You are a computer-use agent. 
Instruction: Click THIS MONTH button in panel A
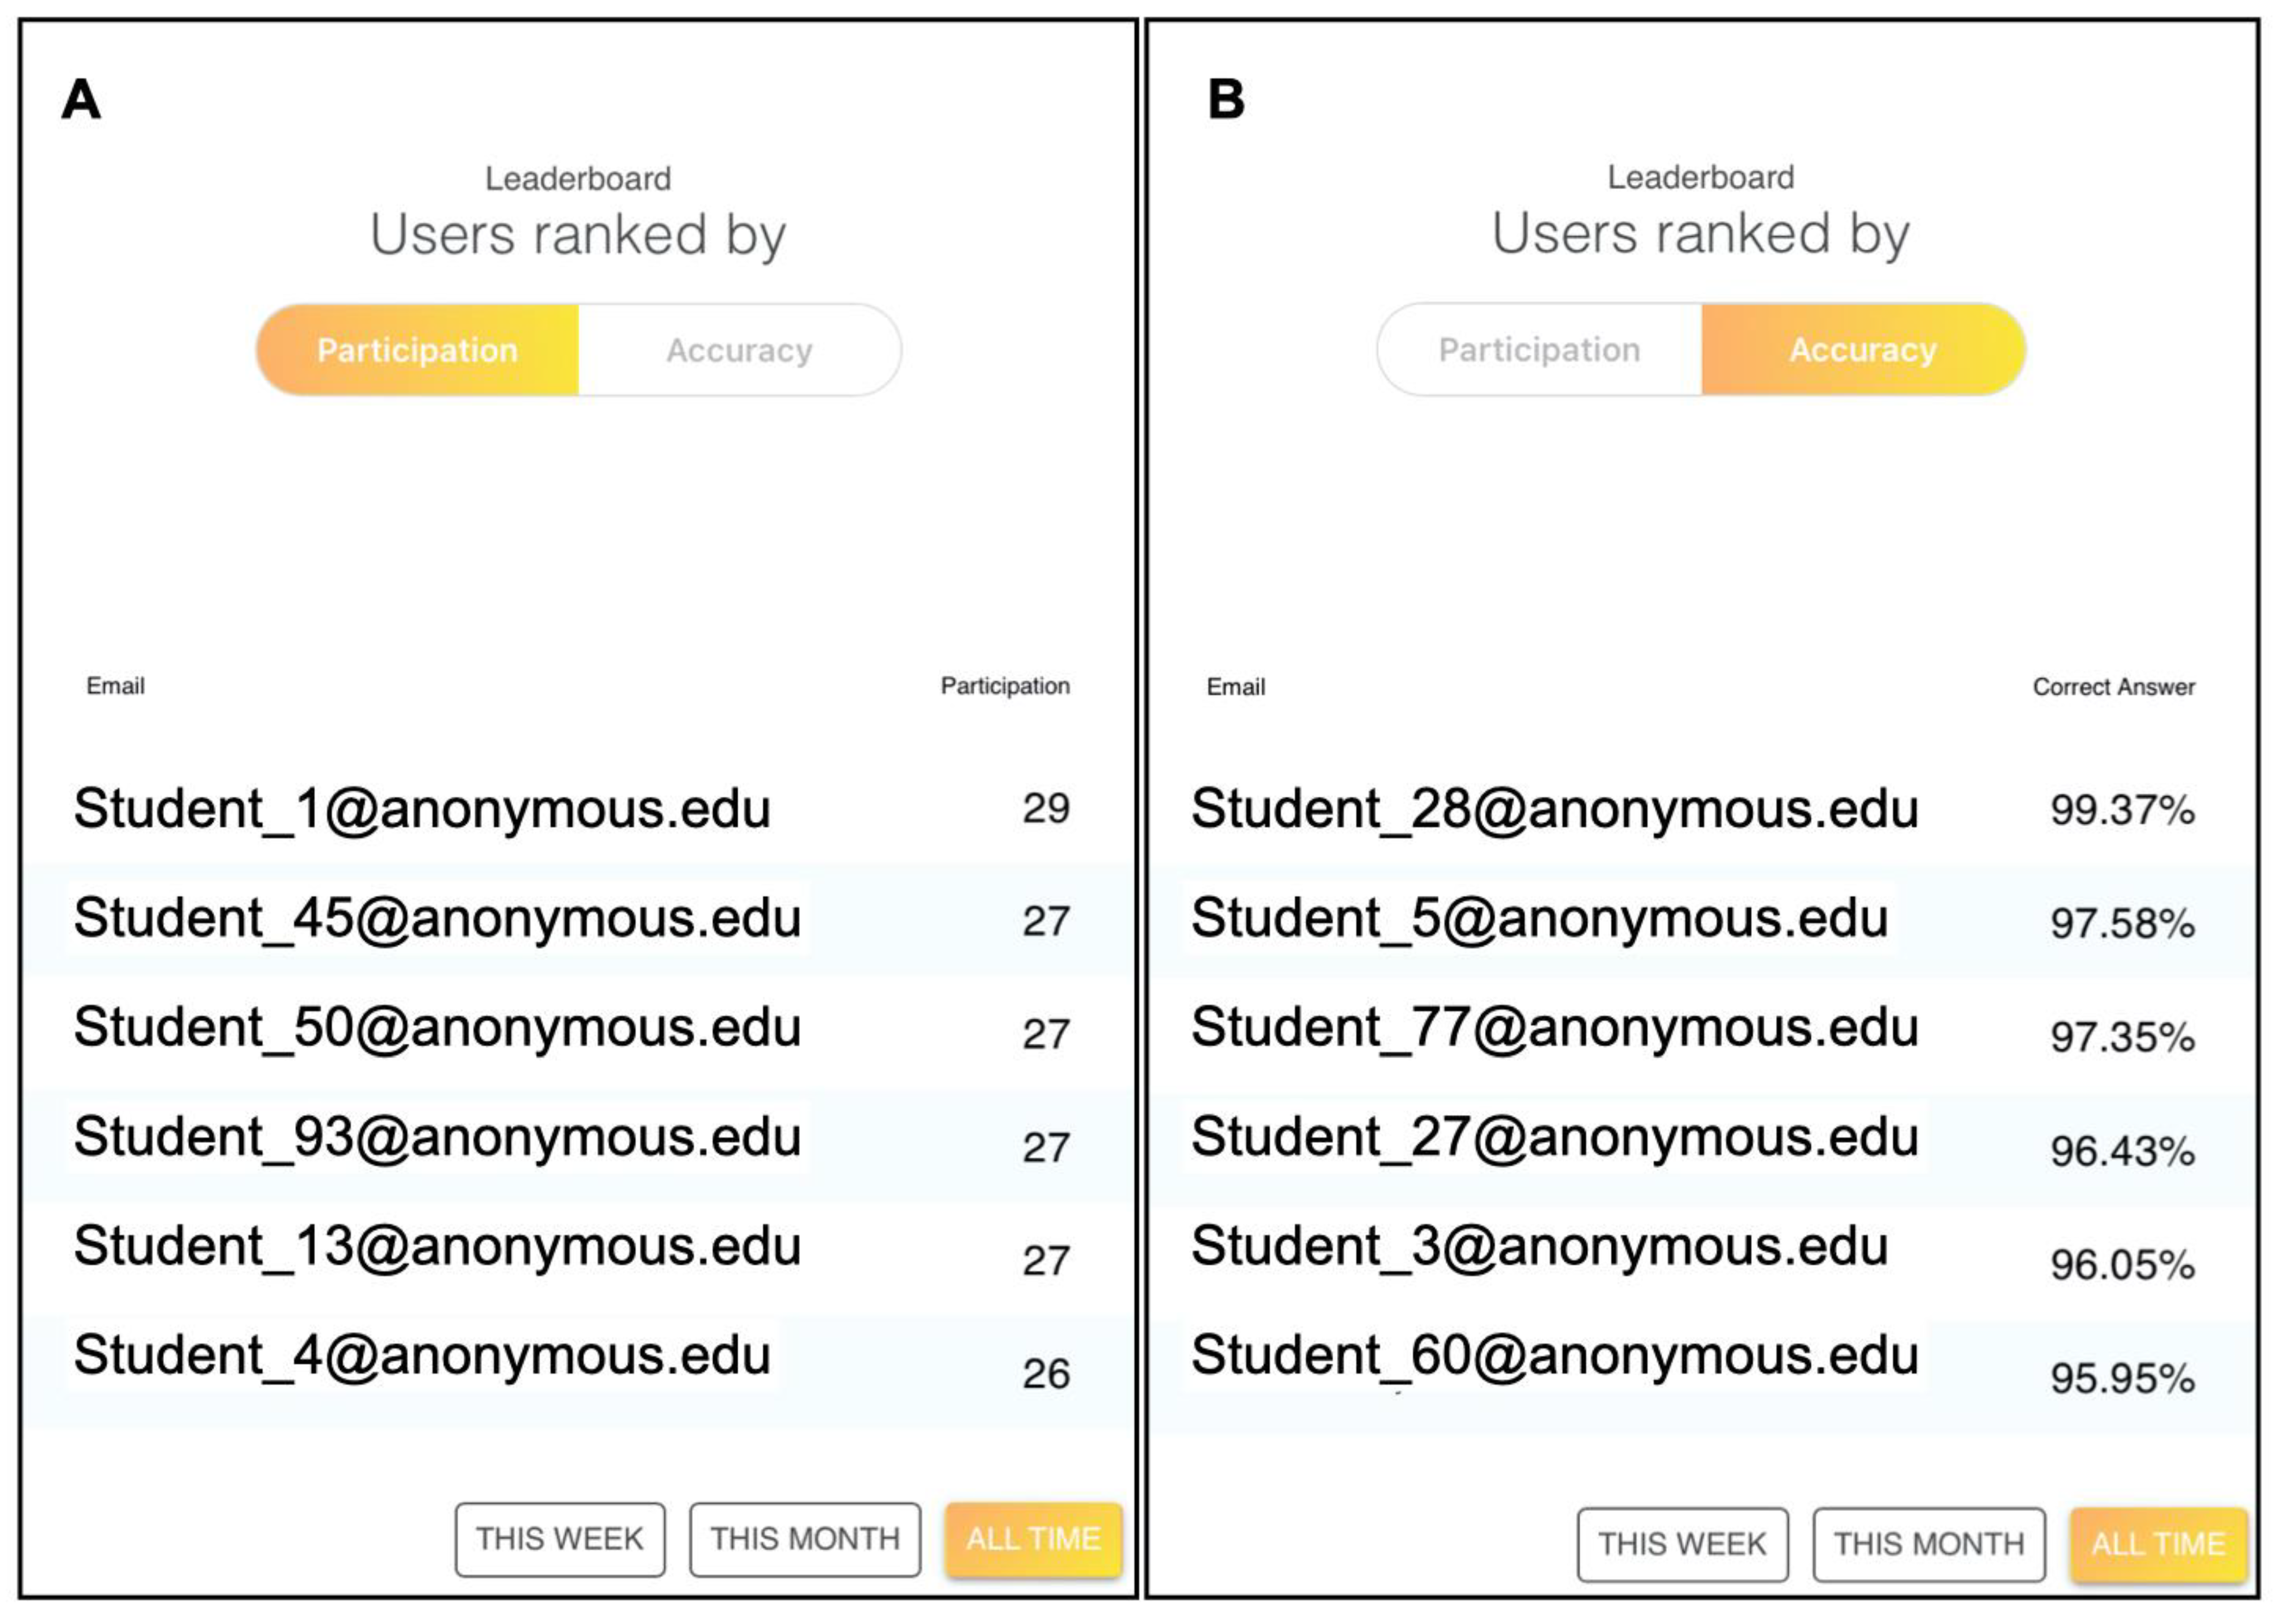[805, 1539]
